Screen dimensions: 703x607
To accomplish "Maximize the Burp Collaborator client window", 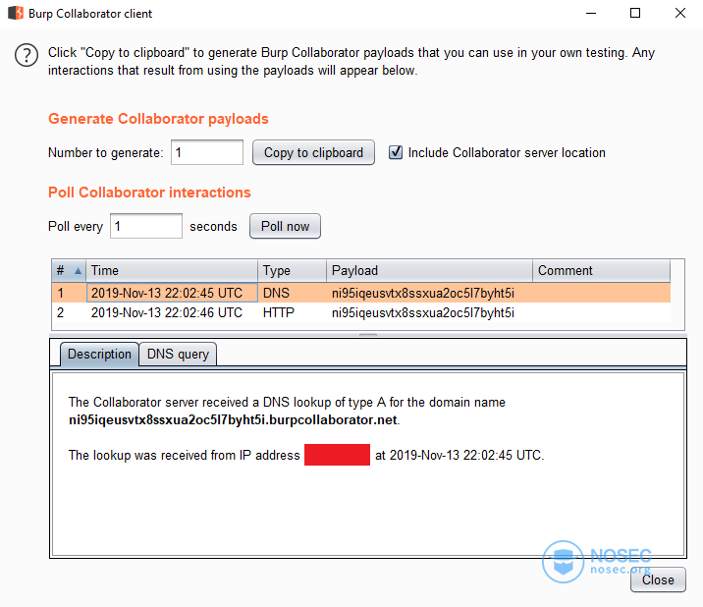I will [x=635, y=13].
